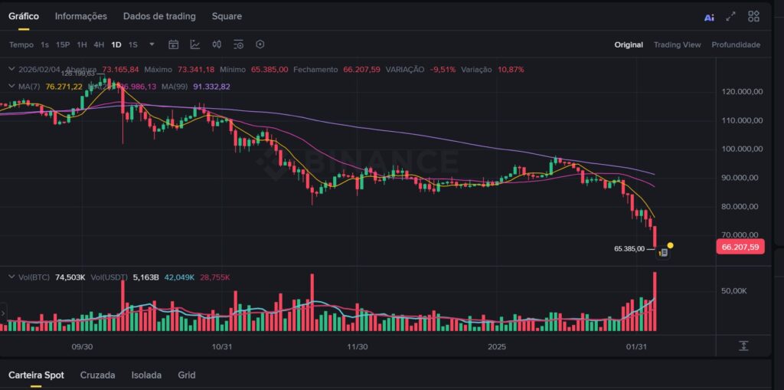This screenshot has width=784, height=390.
Task: Switch interval to 1H
Action: tap(82, 44)
